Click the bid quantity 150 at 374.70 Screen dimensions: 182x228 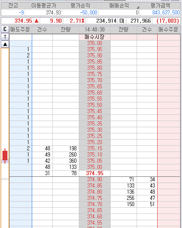[130, 204]
